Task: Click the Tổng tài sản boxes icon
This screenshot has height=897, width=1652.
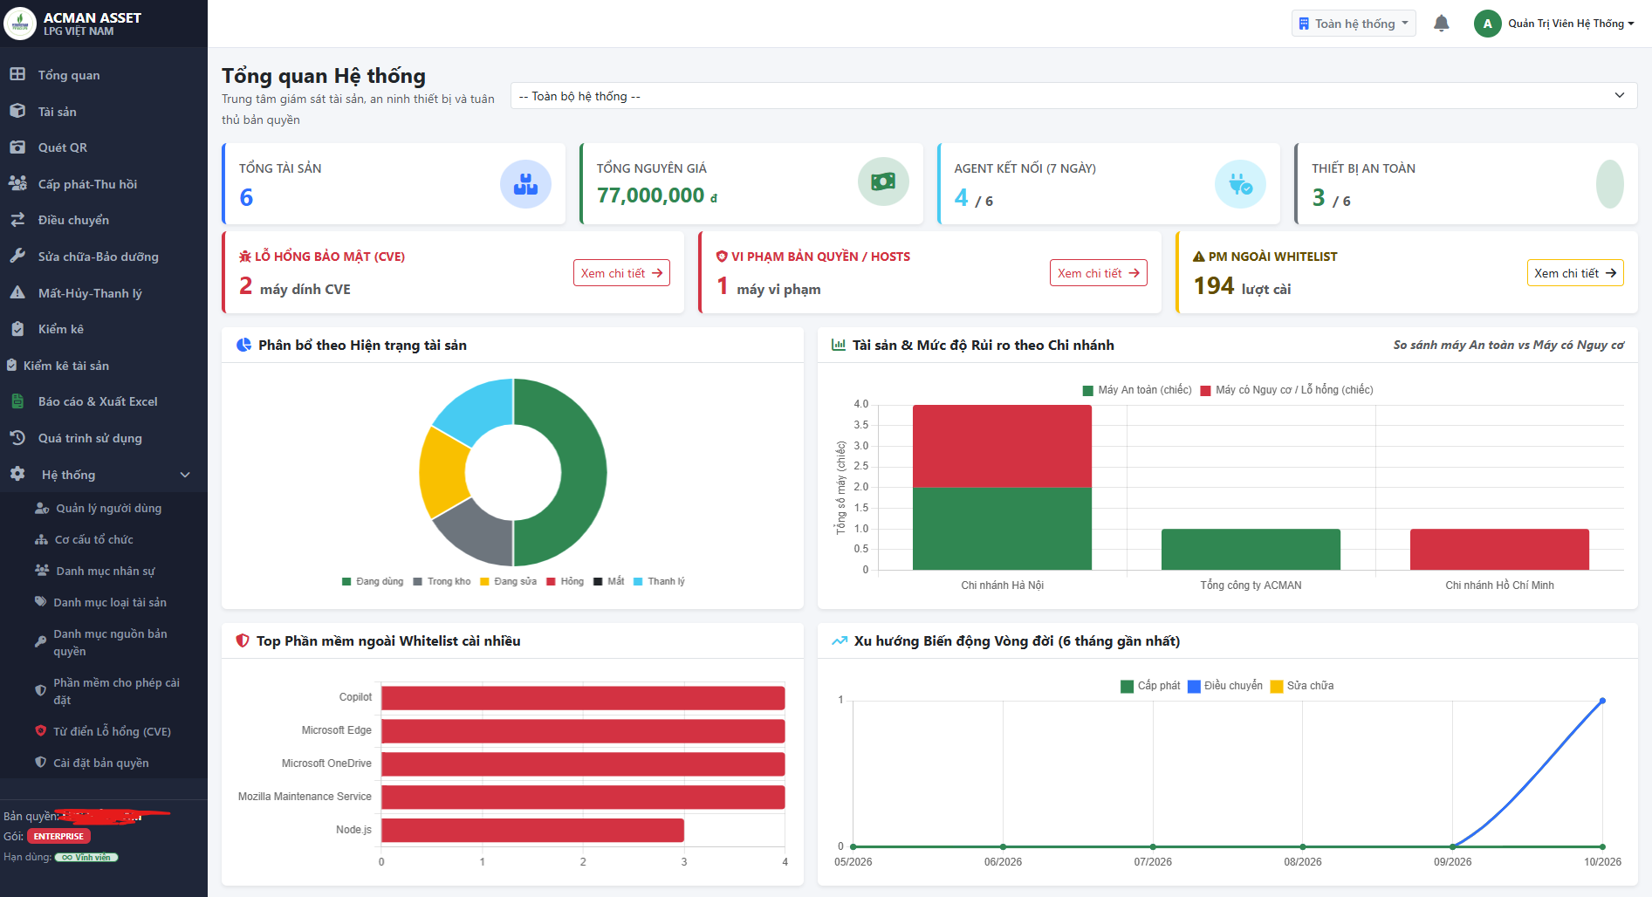Action: (525, 184)
